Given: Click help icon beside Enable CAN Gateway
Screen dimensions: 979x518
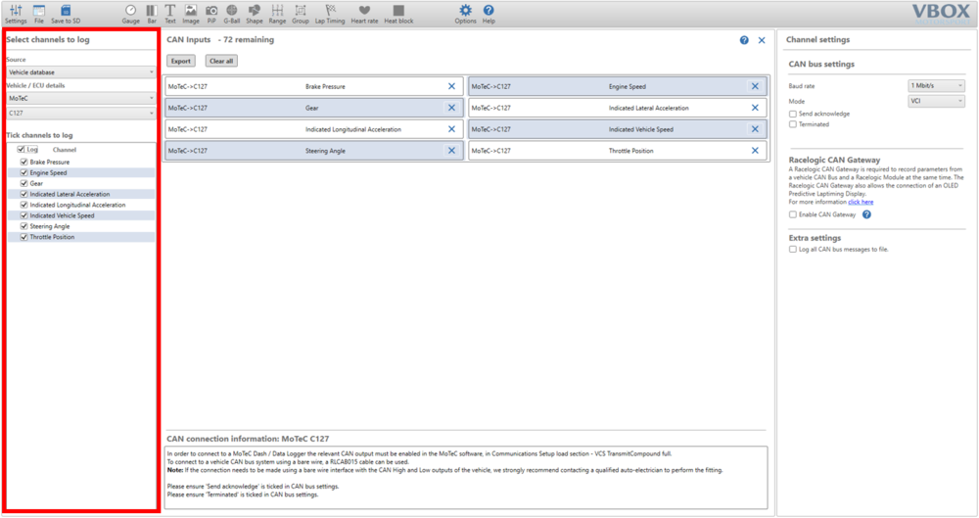Looking at the screenshot, I should click(866, 214).
